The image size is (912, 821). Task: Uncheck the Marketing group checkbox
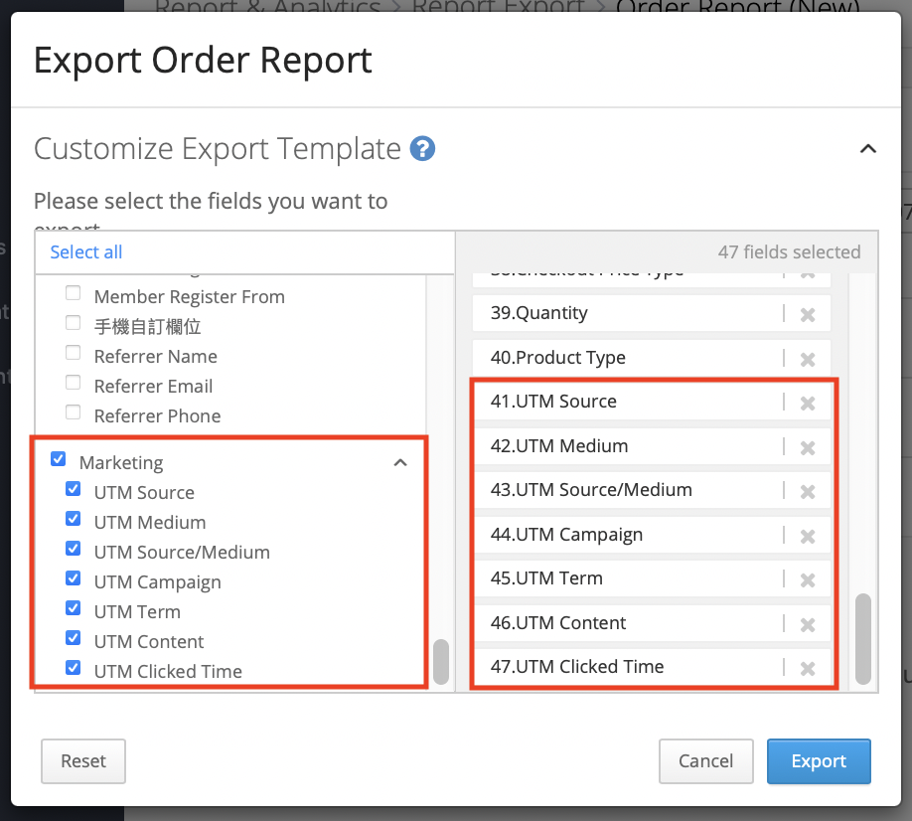[58, 459]
